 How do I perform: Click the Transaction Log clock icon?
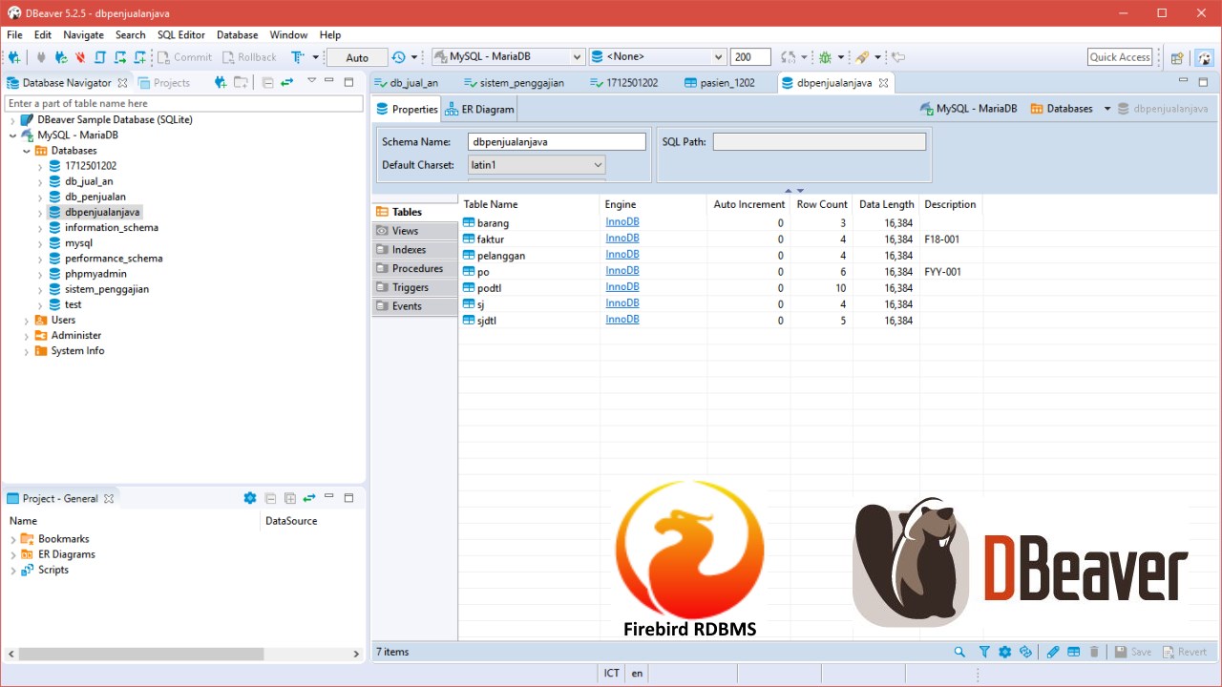pos(399,57)
